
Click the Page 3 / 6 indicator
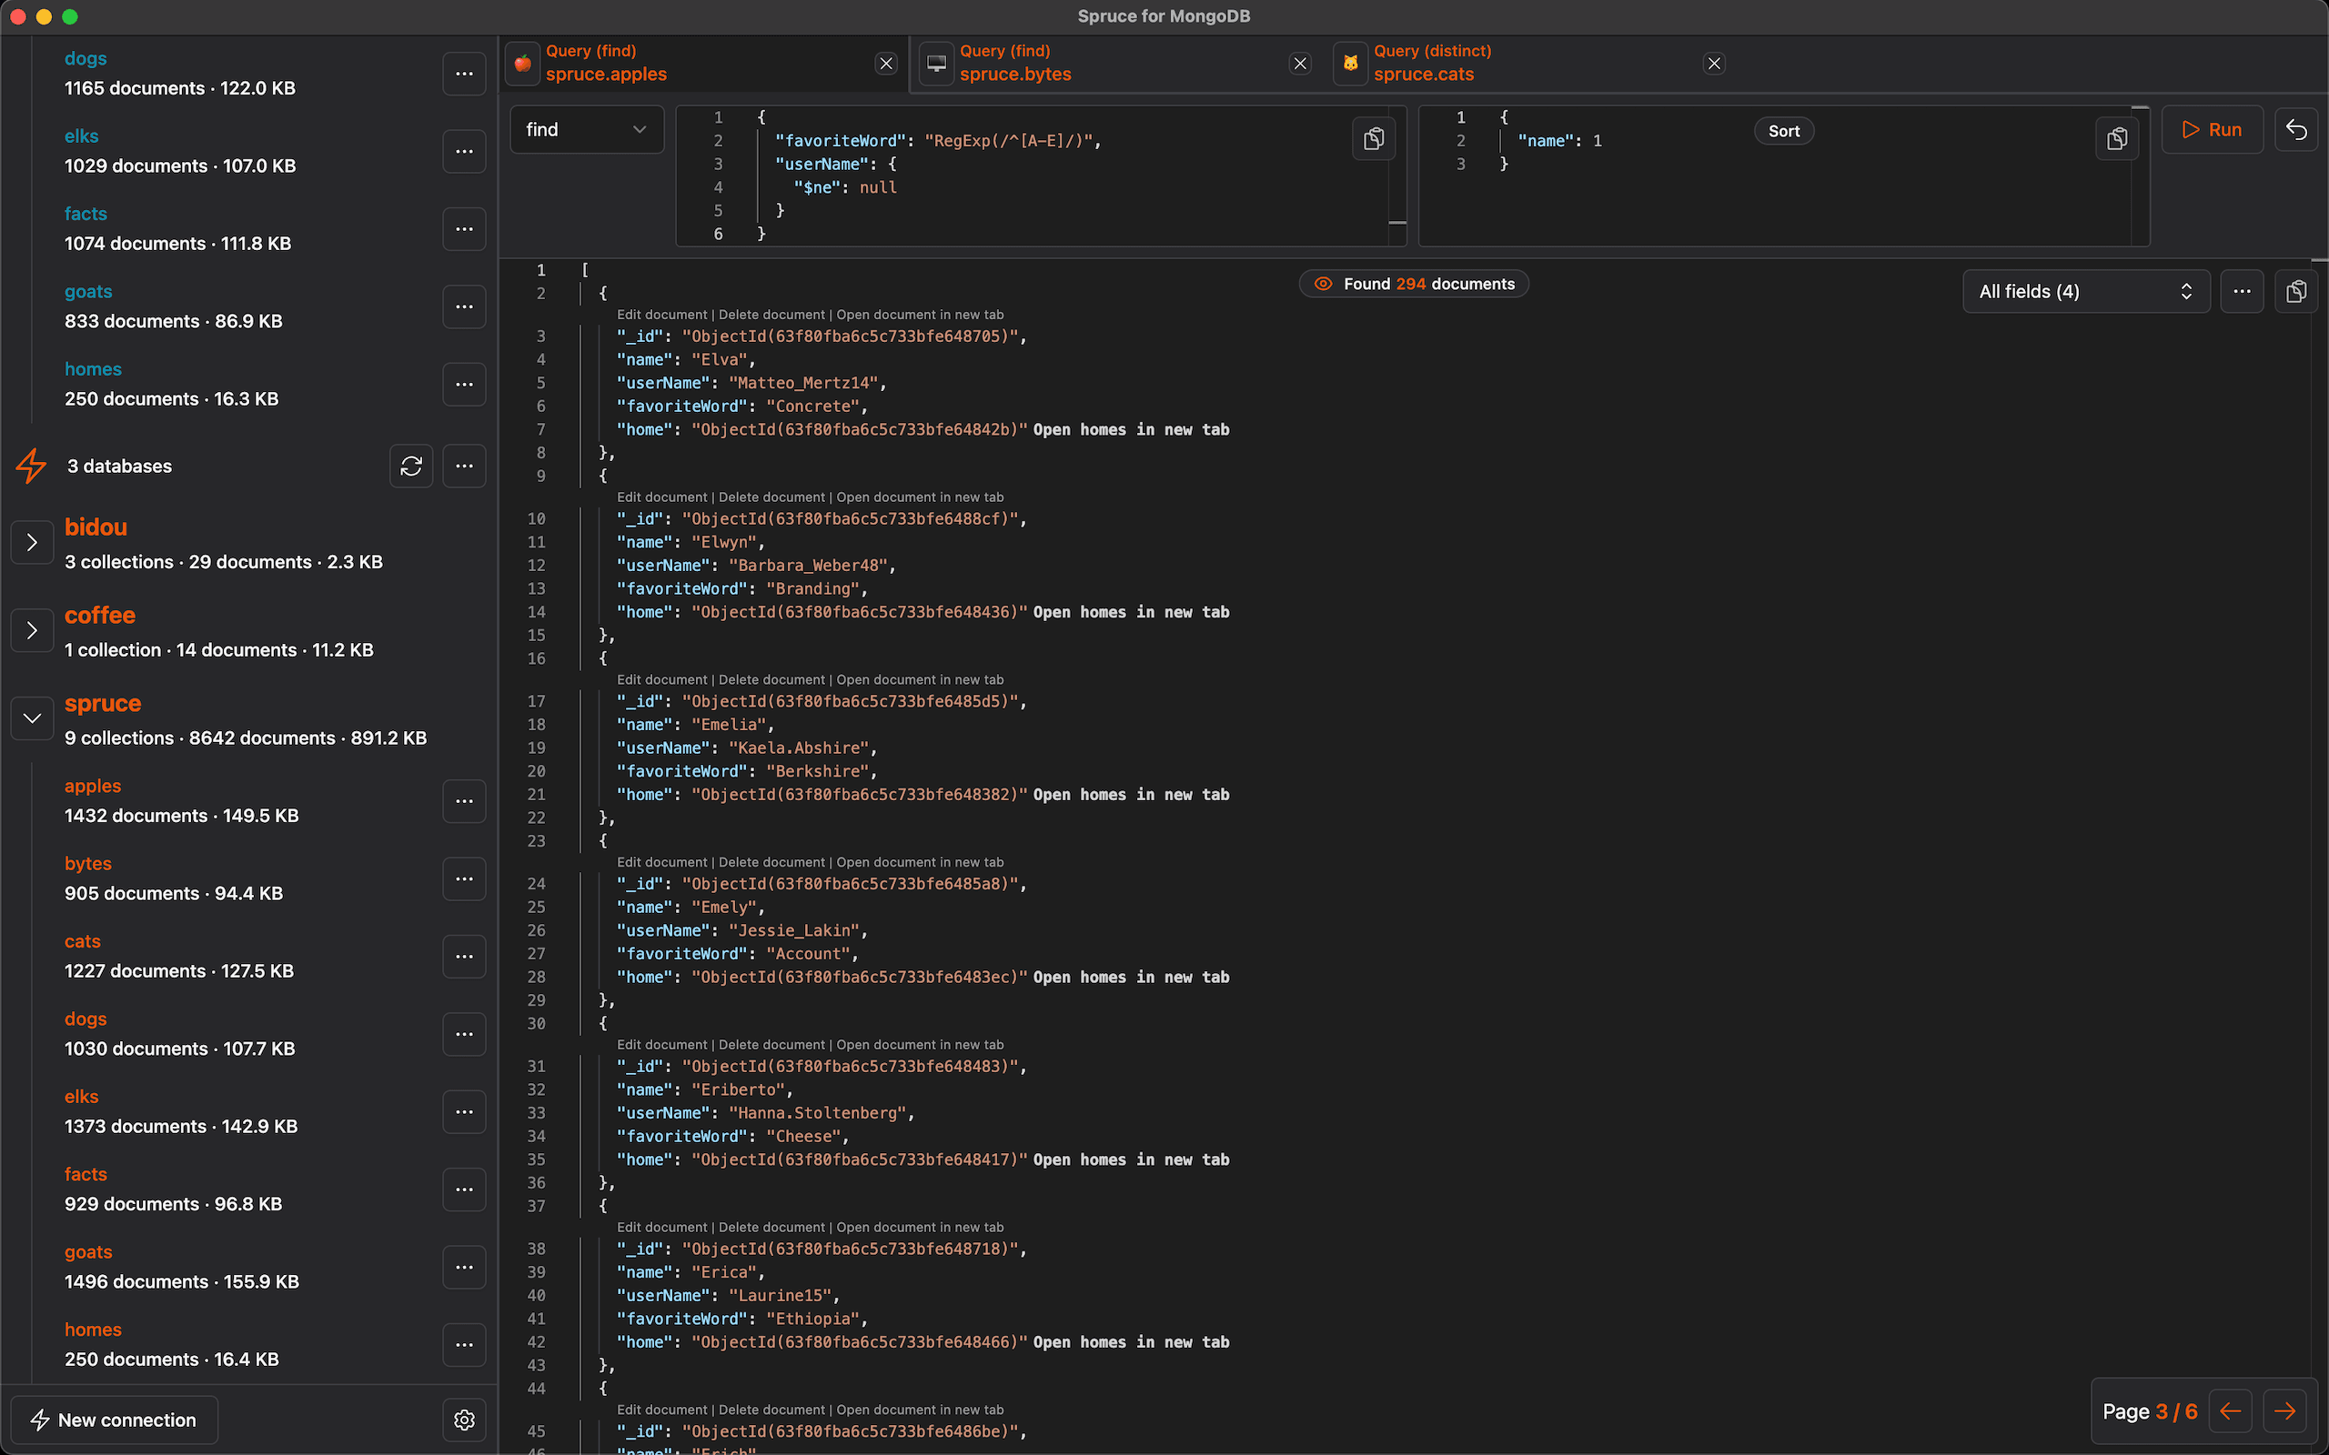coord(2150,1411)
